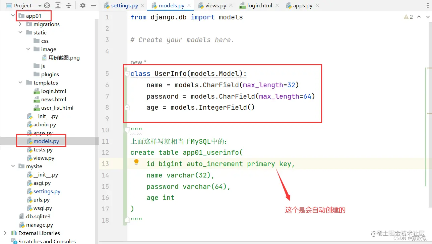The image size is (432, 244).
Task: Click the Expand All icon in Project toolbar
Action: click(x=58, y=6)
